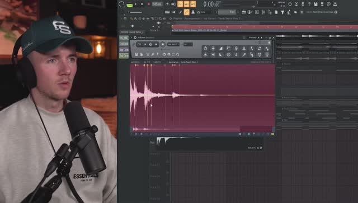Open the Playlist view icon
This screenshot has height=203, width=358.
pyautogui.click(x=244, y=12)
